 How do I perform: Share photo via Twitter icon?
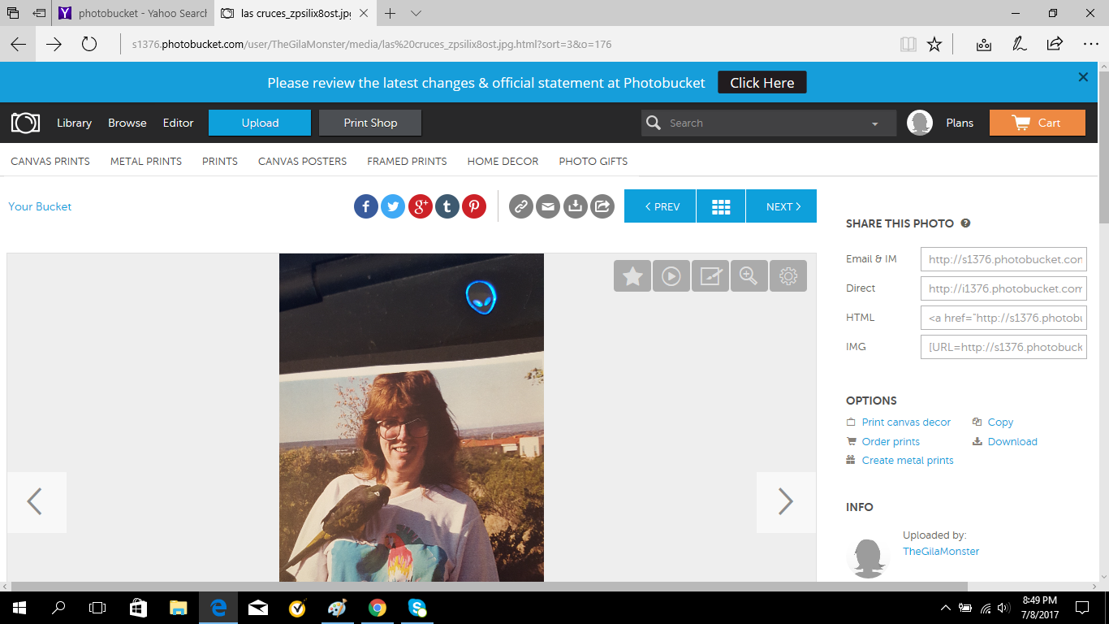tap(393, 206)
